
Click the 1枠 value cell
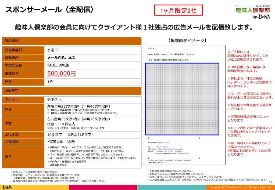93,82
